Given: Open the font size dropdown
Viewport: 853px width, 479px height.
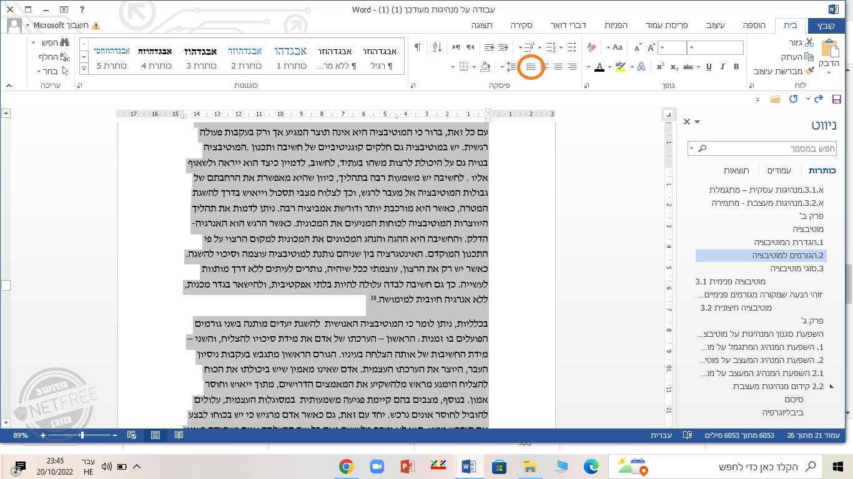Looking at the screenshot, I should 662,47.
